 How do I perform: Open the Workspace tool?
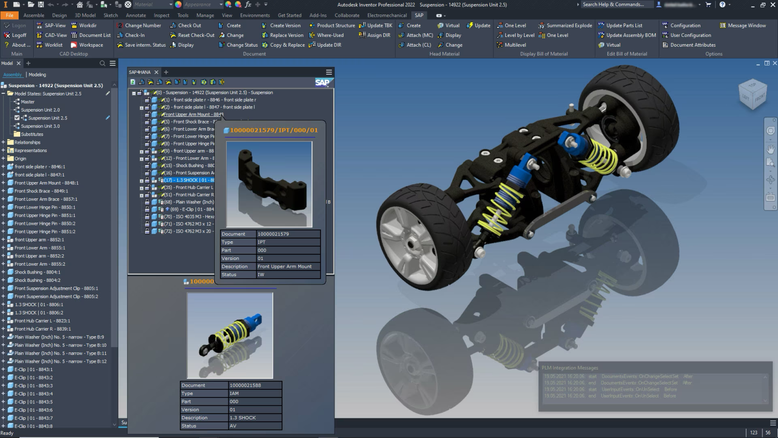87,45
